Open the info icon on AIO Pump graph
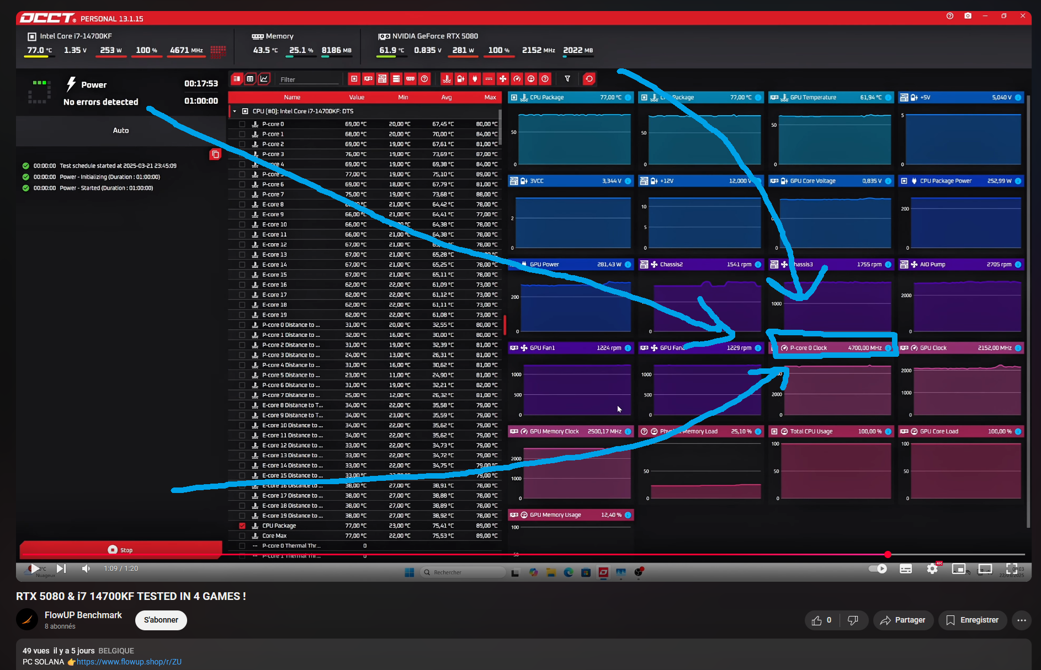This screenshot has height=670, width=1041. [1018, 265]
